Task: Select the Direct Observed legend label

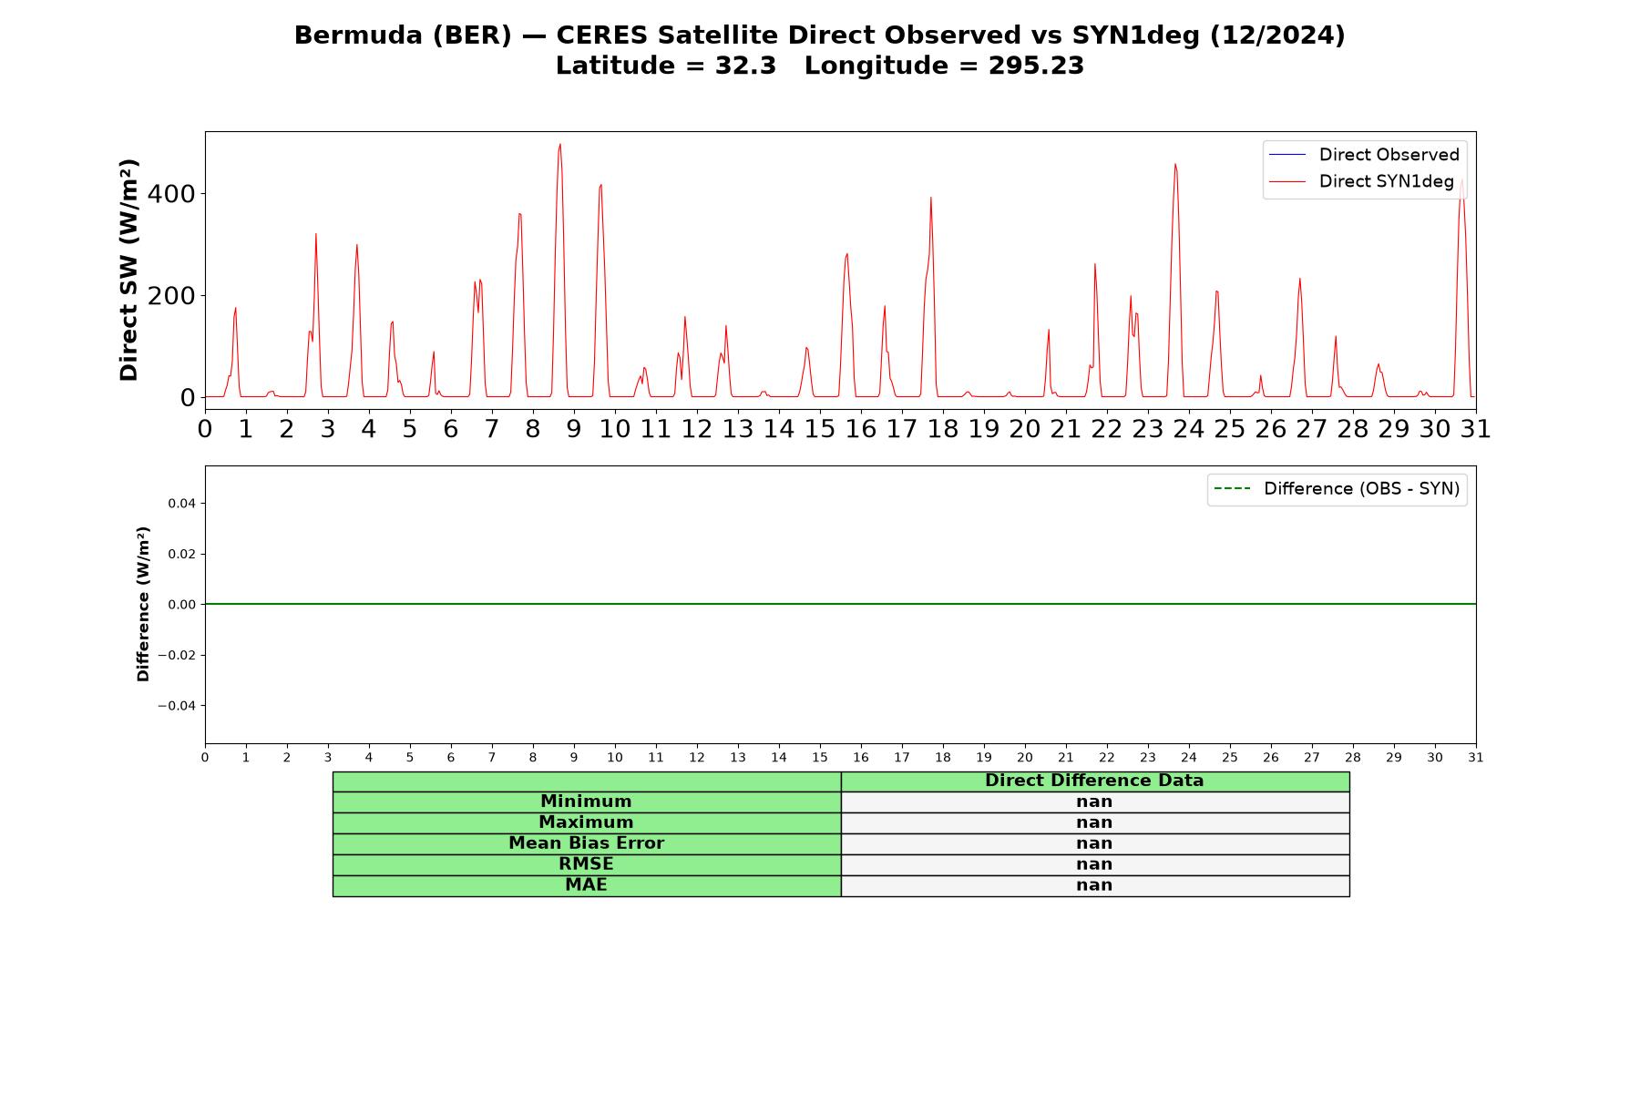Action: click(1389, 155)
